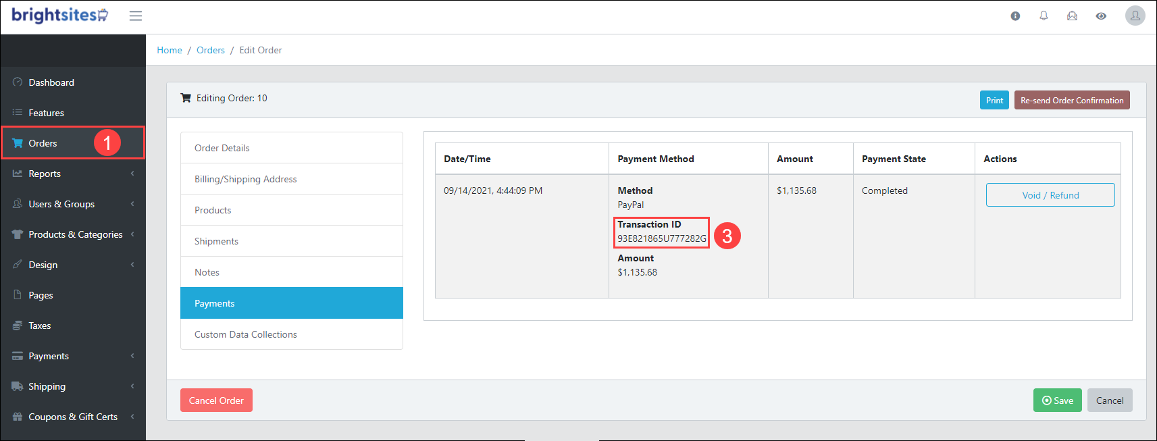Click the brightsites logo
This screenshot has width=1157, height=441.
(x=59, y=15)
